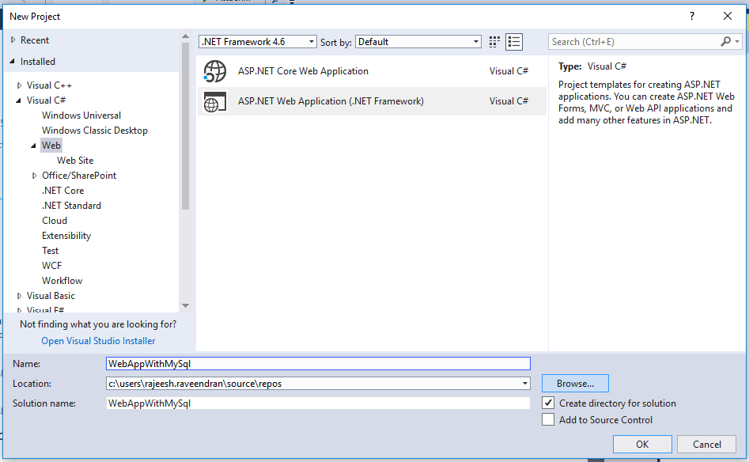Switch to small icons view
The width and height of the screenshot is (749, 462).
click(x=495, y=42)
